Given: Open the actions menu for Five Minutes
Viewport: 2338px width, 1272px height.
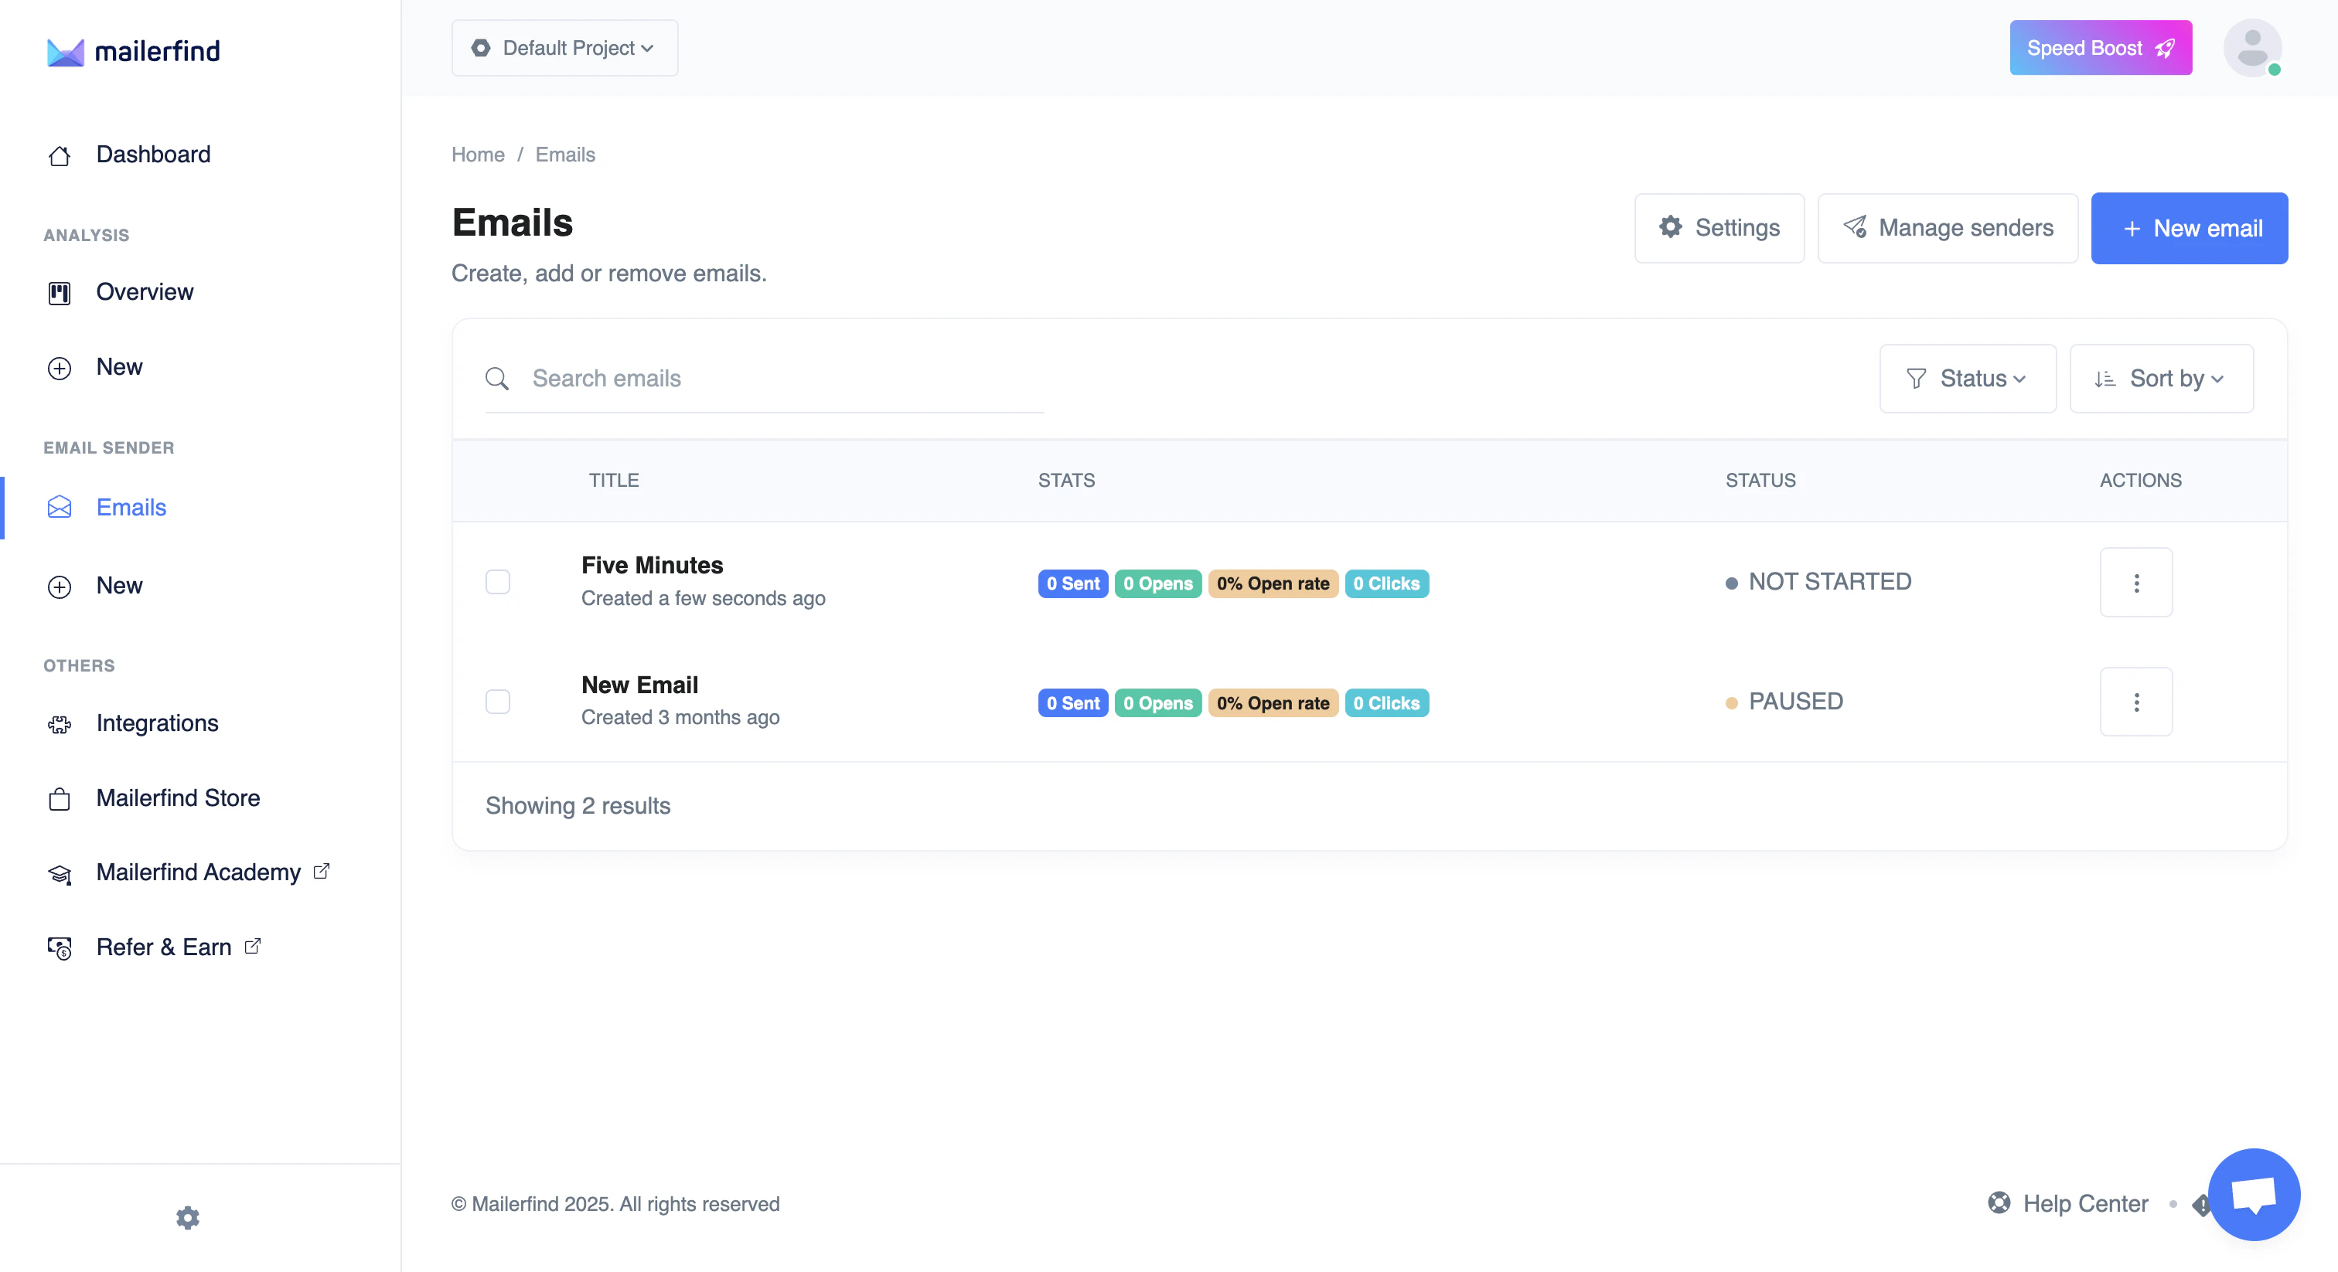Looking at the screenshot, I should click(x=2136, y=582).
